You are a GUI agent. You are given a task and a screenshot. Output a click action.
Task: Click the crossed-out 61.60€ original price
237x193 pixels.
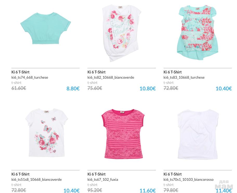pos(19,88)
